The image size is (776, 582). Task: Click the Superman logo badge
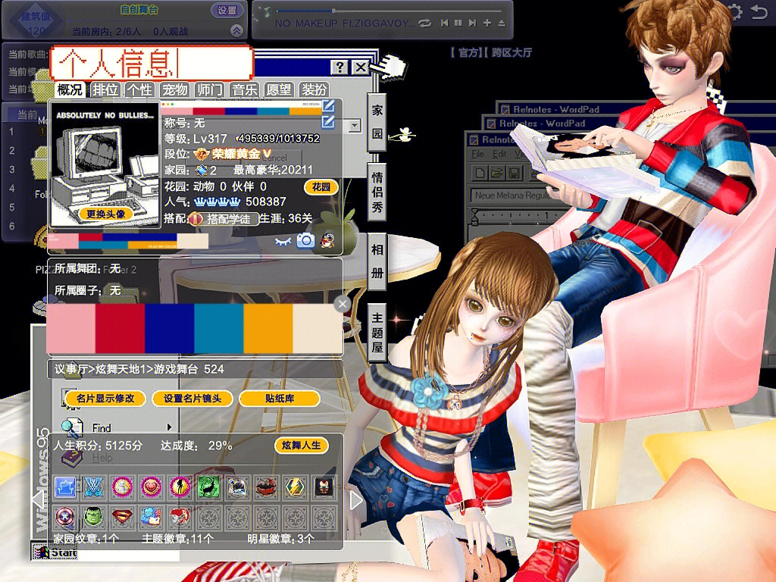[x=122, y=518]
